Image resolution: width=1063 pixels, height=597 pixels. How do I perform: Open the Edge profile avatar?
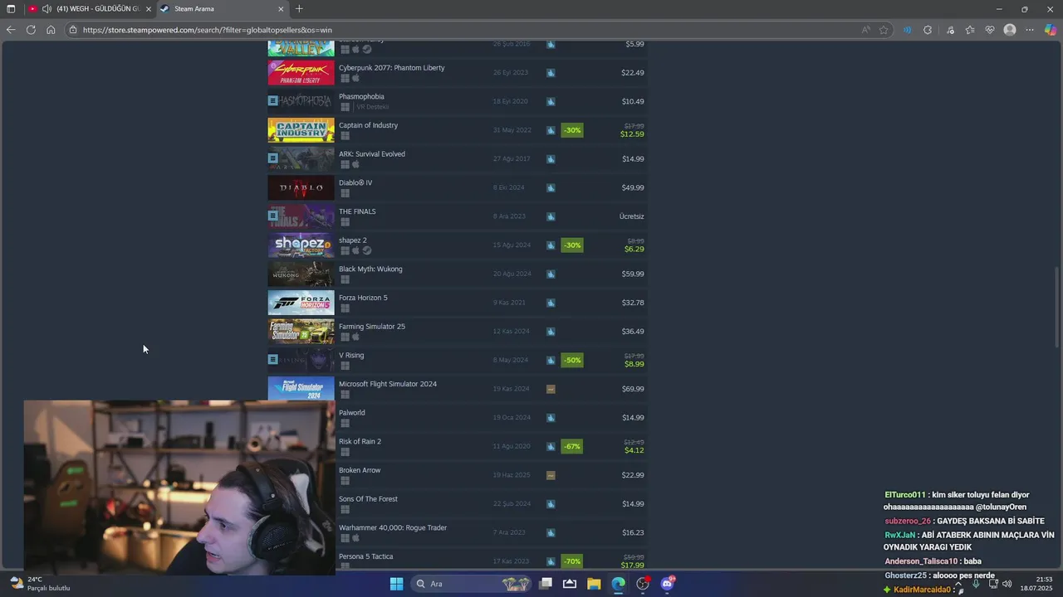coord(1010,30)
